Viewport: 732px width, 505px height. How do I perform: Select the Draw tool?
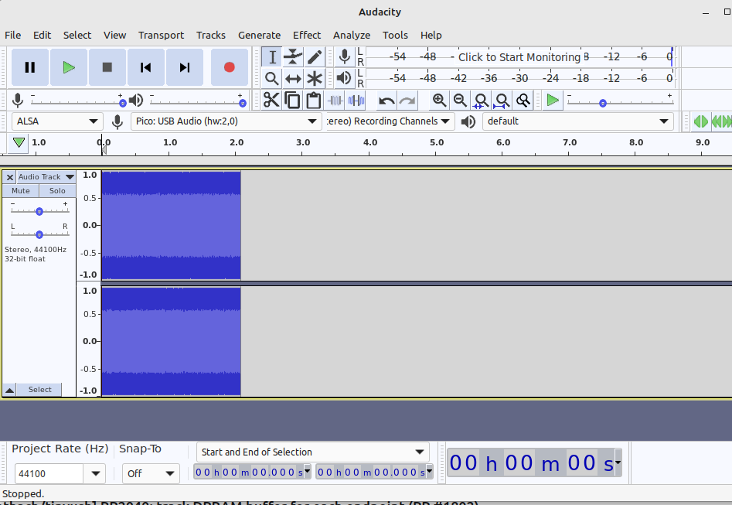315,56
